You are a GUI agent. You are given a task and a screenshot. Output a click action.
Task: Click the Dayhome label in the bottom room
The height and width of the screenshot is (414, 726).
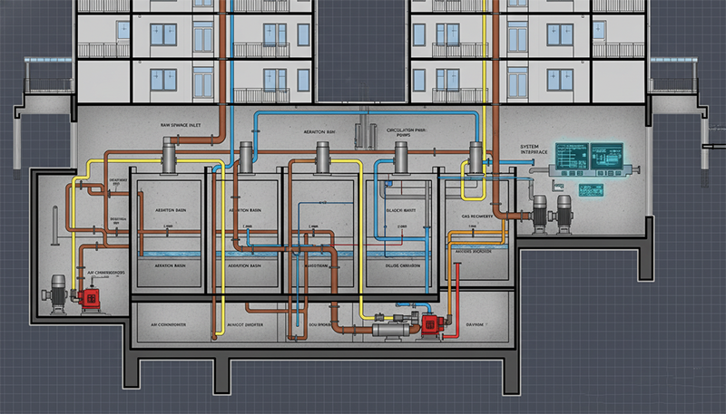pos(475,323)
